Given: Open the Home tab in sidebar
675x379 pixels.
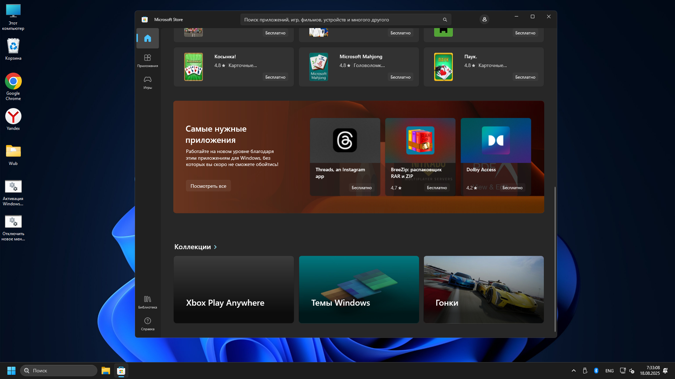Looking at the screenshot, I should (x=148, y=38).
